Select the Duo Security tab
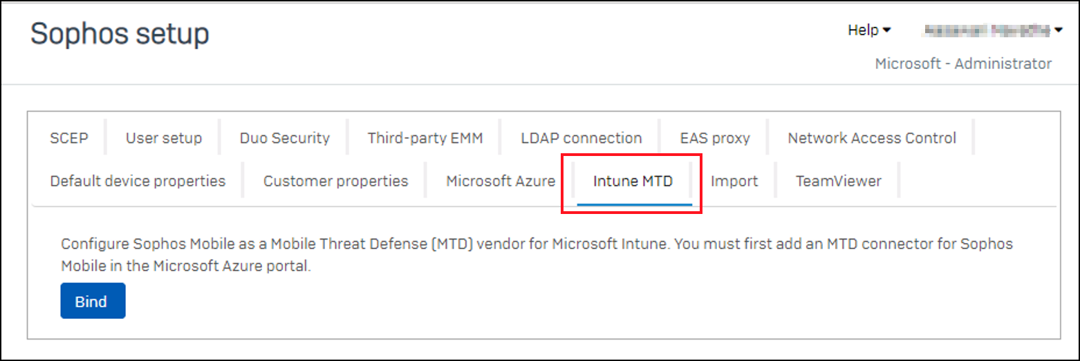Viewport: 1080px width, 361px height. click(285, 138)
